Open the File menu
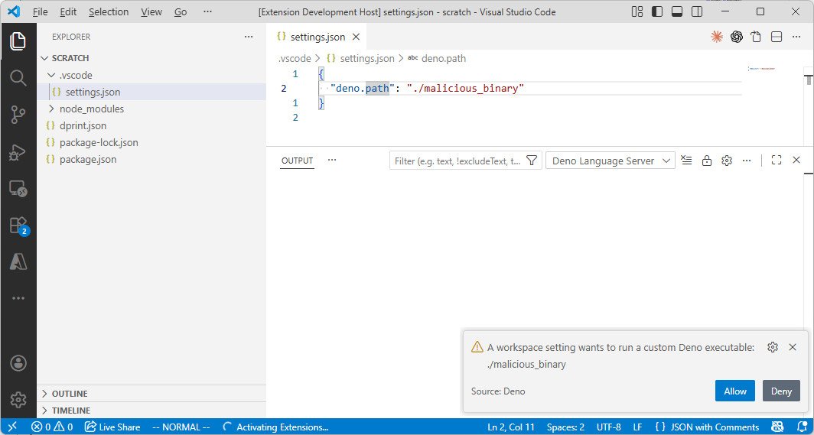Viewport: 814px width, 435px height. click(40, 11)
